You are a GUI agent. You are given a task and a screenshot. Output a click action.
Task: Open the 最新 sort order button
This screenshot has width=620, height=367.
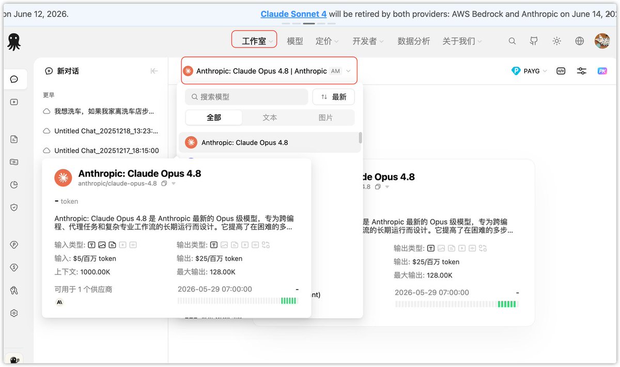[333, 97]
